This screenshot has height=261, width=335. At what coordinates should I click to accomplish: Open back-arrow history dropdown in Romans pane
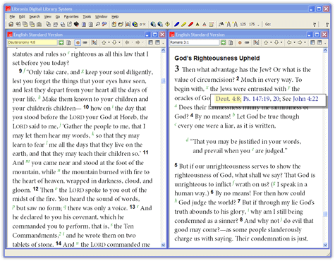point(294,42)
